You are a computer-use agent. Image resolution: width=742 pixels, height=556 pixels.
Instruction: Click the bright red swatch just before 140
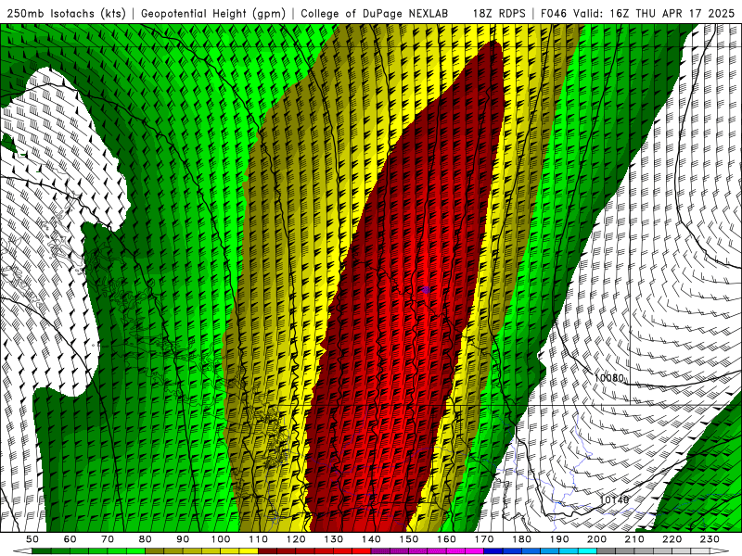click(362, 550)
